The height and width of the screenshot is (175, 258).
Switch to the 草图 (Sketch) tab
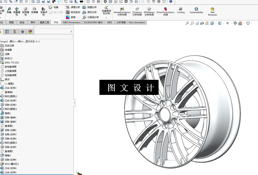tap(11, 22)
